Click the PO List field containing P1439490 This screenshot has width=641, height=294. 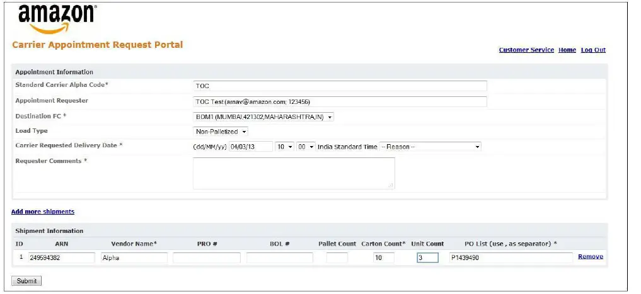[x=511, y=257]
